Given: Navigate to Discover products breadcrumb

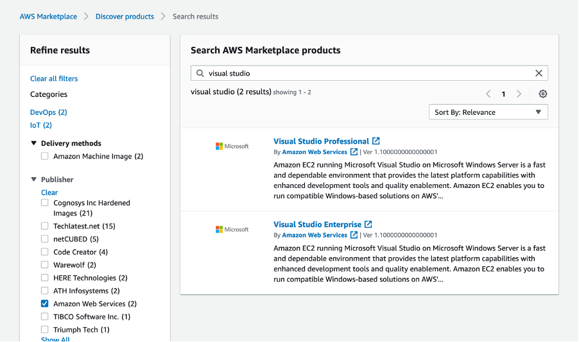Looking at the screenshot, I should pos(125,17).
